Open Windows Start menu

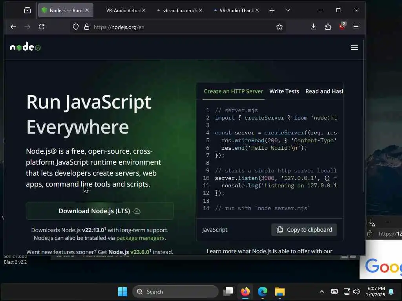click(x=122, y=292)
